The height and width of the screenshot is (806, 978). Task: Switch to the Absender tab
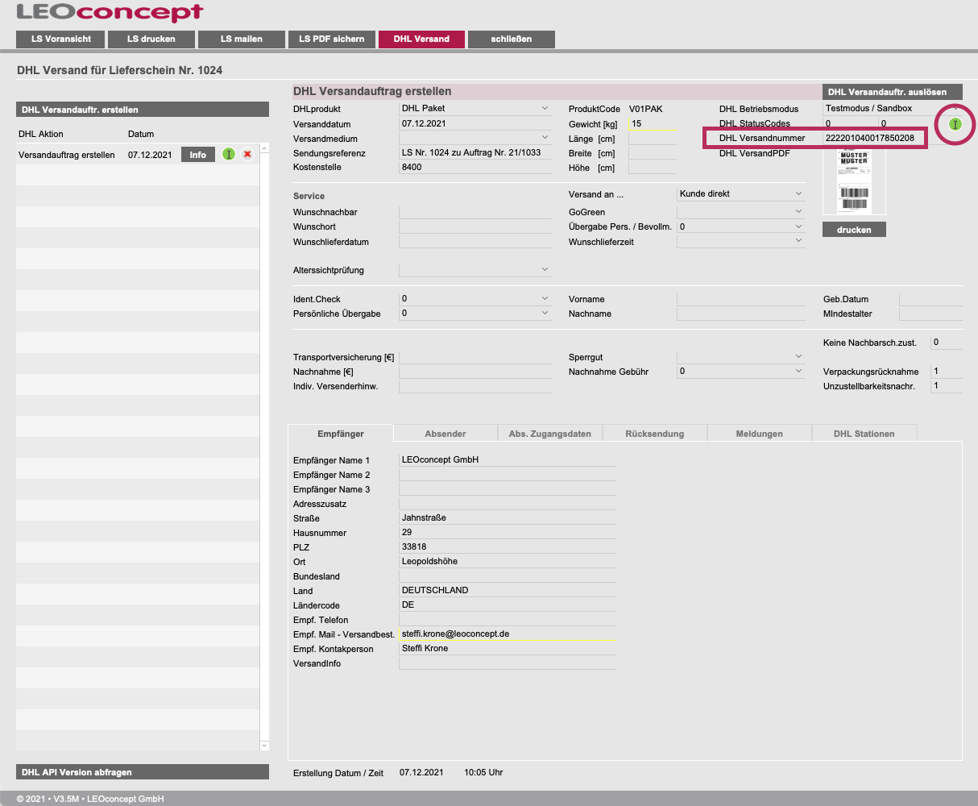(445, 434)
